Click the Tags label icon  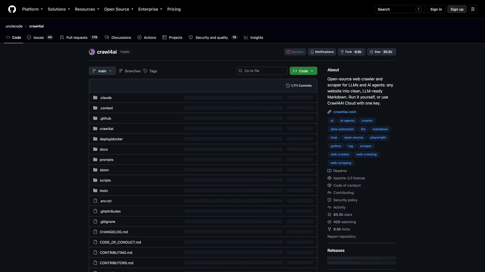pyautogui.click(x=145, y=71)
